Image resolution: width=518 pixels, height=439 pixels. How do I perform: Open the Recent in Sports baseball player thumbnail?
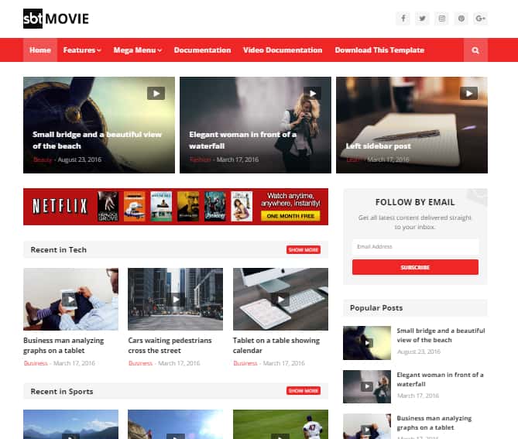280,424
